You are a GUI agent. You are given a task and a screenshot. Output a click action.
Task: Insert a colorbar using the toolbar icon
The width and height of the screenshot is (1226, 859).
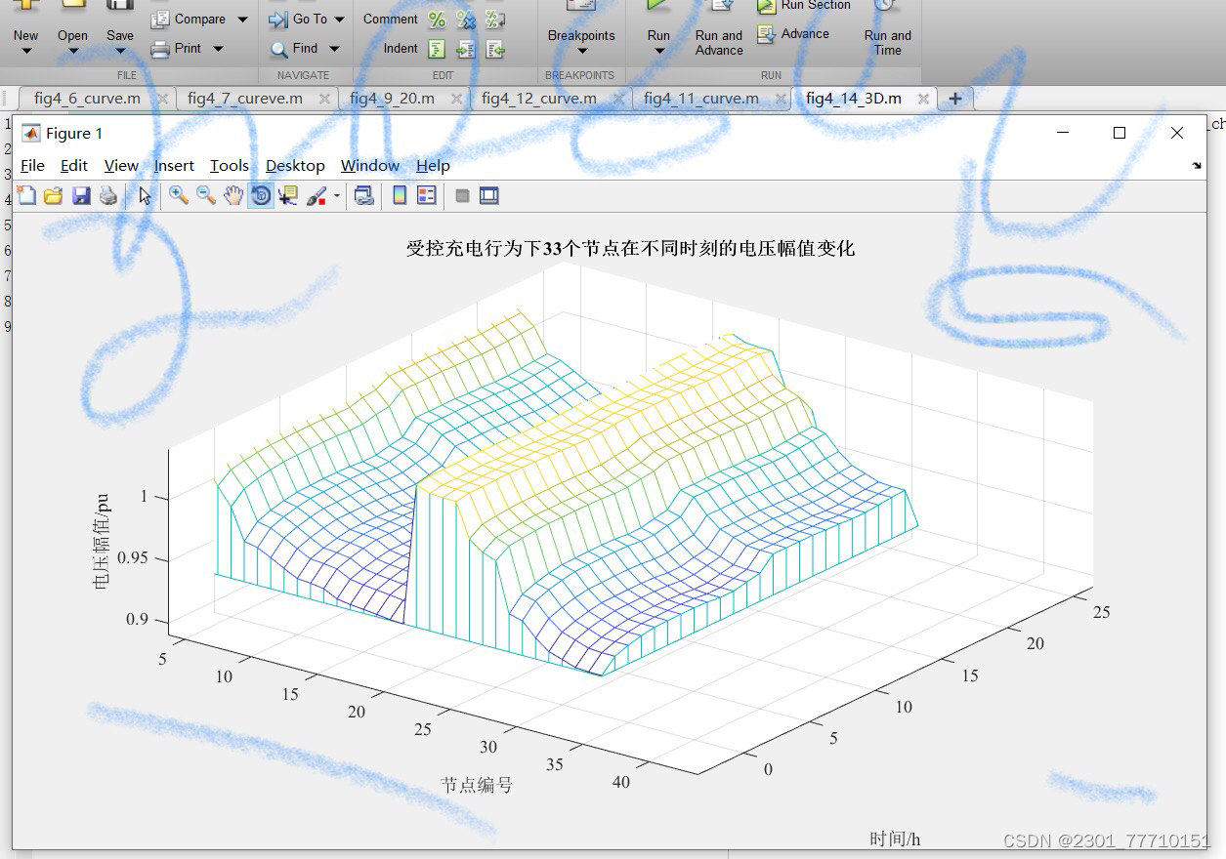(x=400, y=196)
